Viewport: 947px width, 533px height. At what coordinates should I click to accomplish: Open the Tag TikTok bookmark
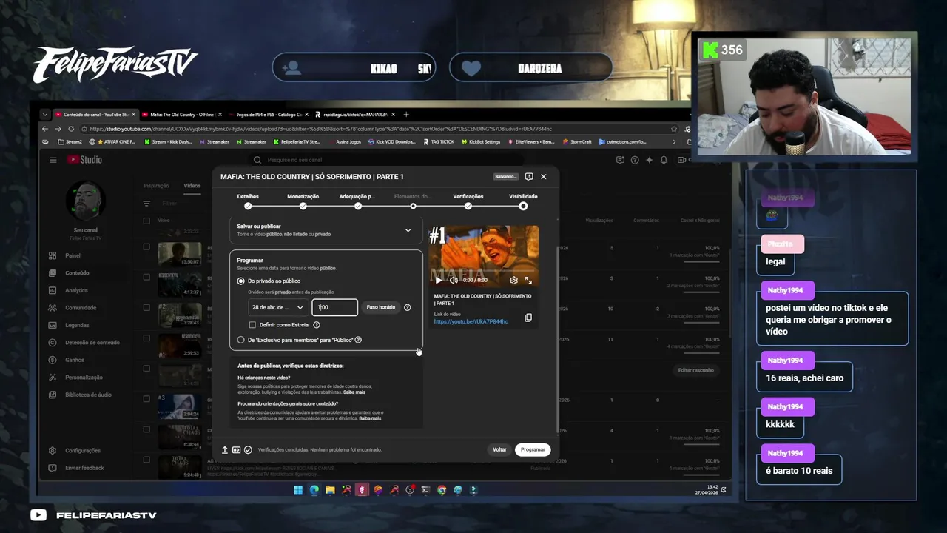point(439,141)
